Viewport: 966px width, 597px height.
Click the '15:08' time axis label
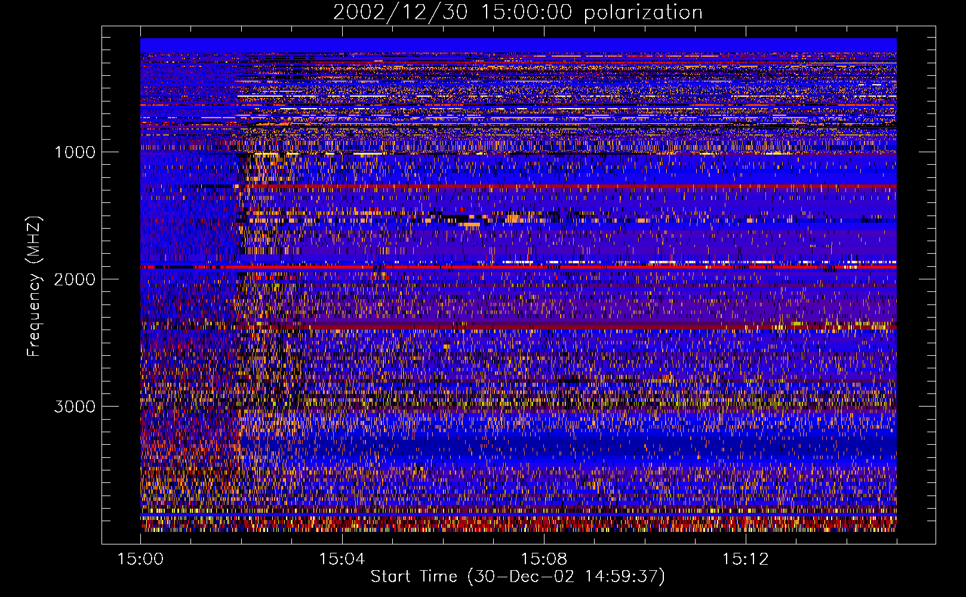(x=544, y=559)
